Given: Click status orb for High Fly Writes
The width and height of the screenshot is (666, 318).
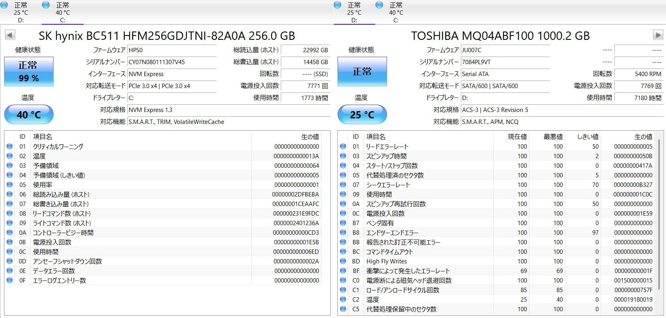Looking at the screenshot, I should tap(343, 261).
